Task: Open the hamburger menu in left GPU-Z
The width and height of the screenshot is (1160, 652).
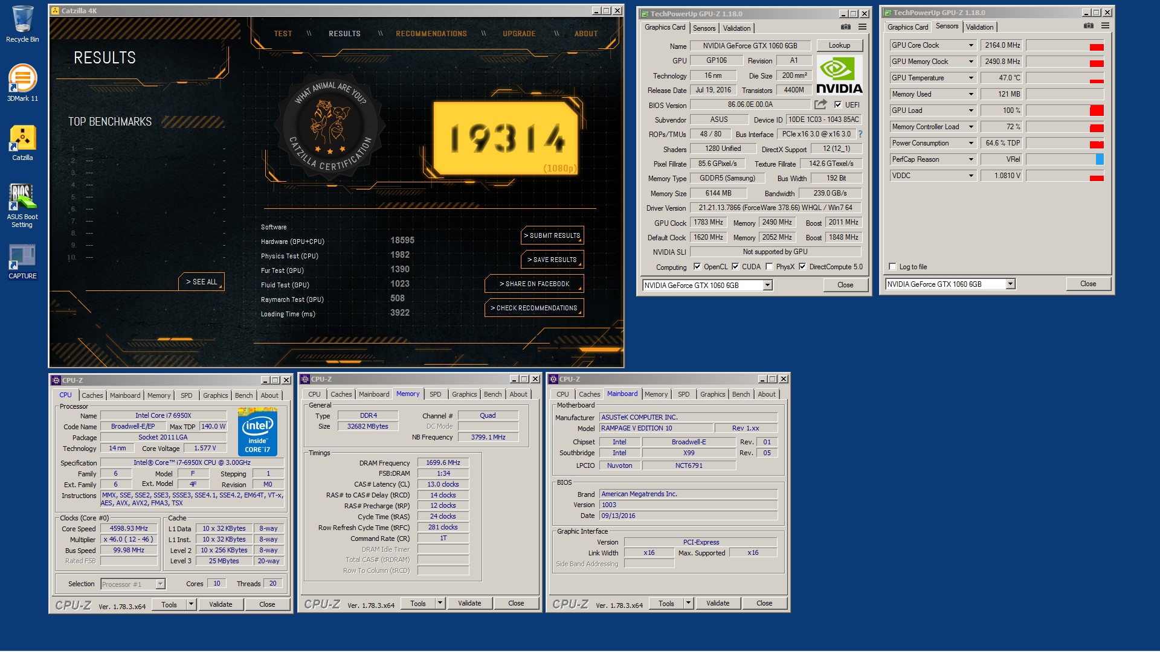Action: tap(863, 27)
